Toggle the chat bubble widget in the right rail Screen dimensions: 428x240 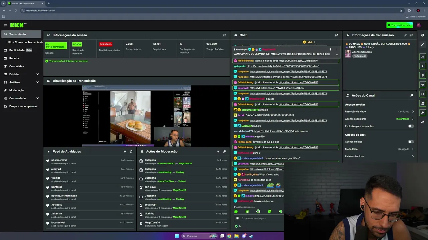(423, 85)
